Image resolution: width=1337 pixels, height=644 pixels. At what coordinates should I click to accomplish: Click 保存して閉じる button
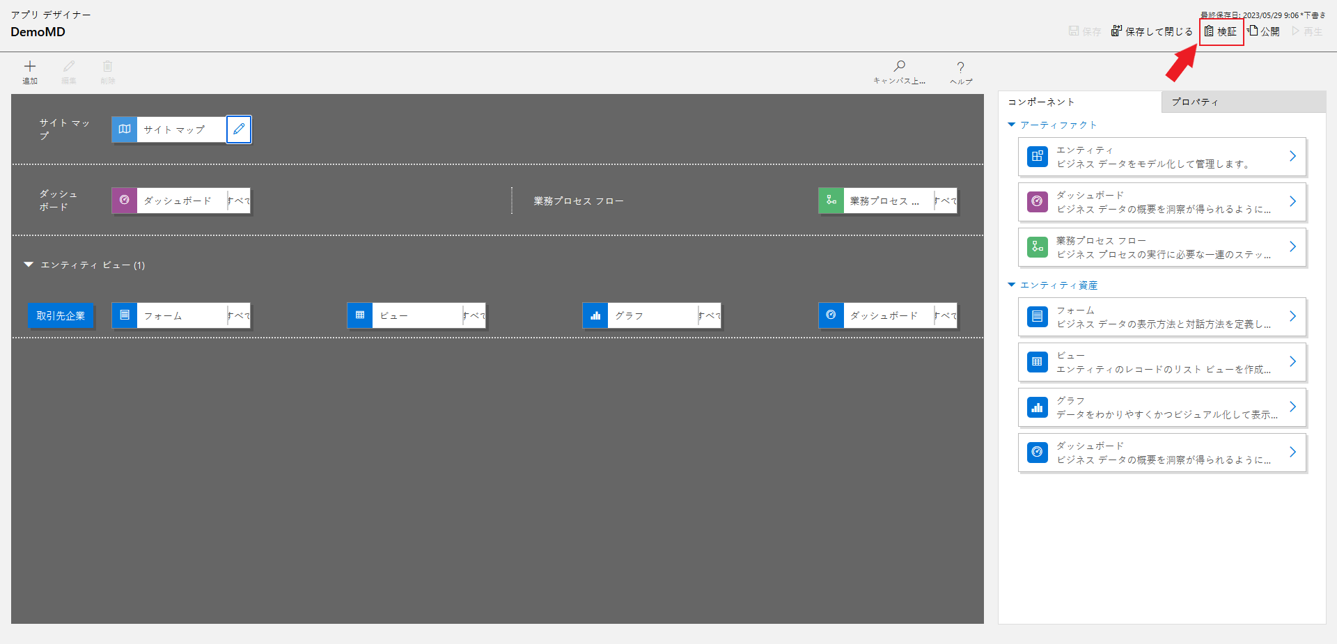click(1152, 31)
